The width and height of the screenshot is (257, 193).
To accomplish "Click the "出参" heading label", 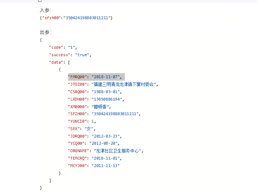I will 45,32.
